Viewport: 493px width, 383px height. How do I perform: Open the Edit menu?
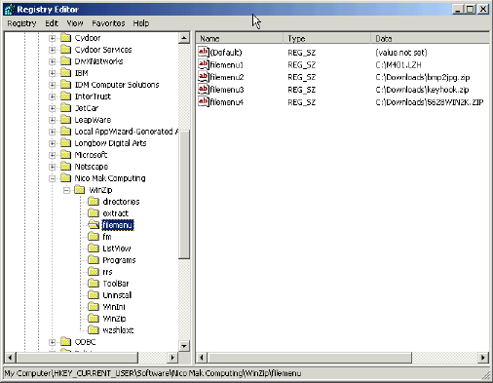(52, 23)
